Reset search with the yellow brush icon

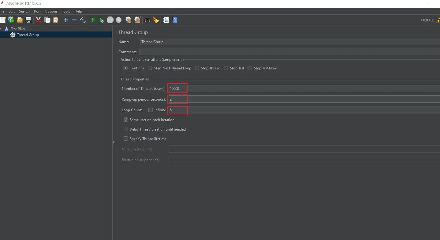(156, 20)
